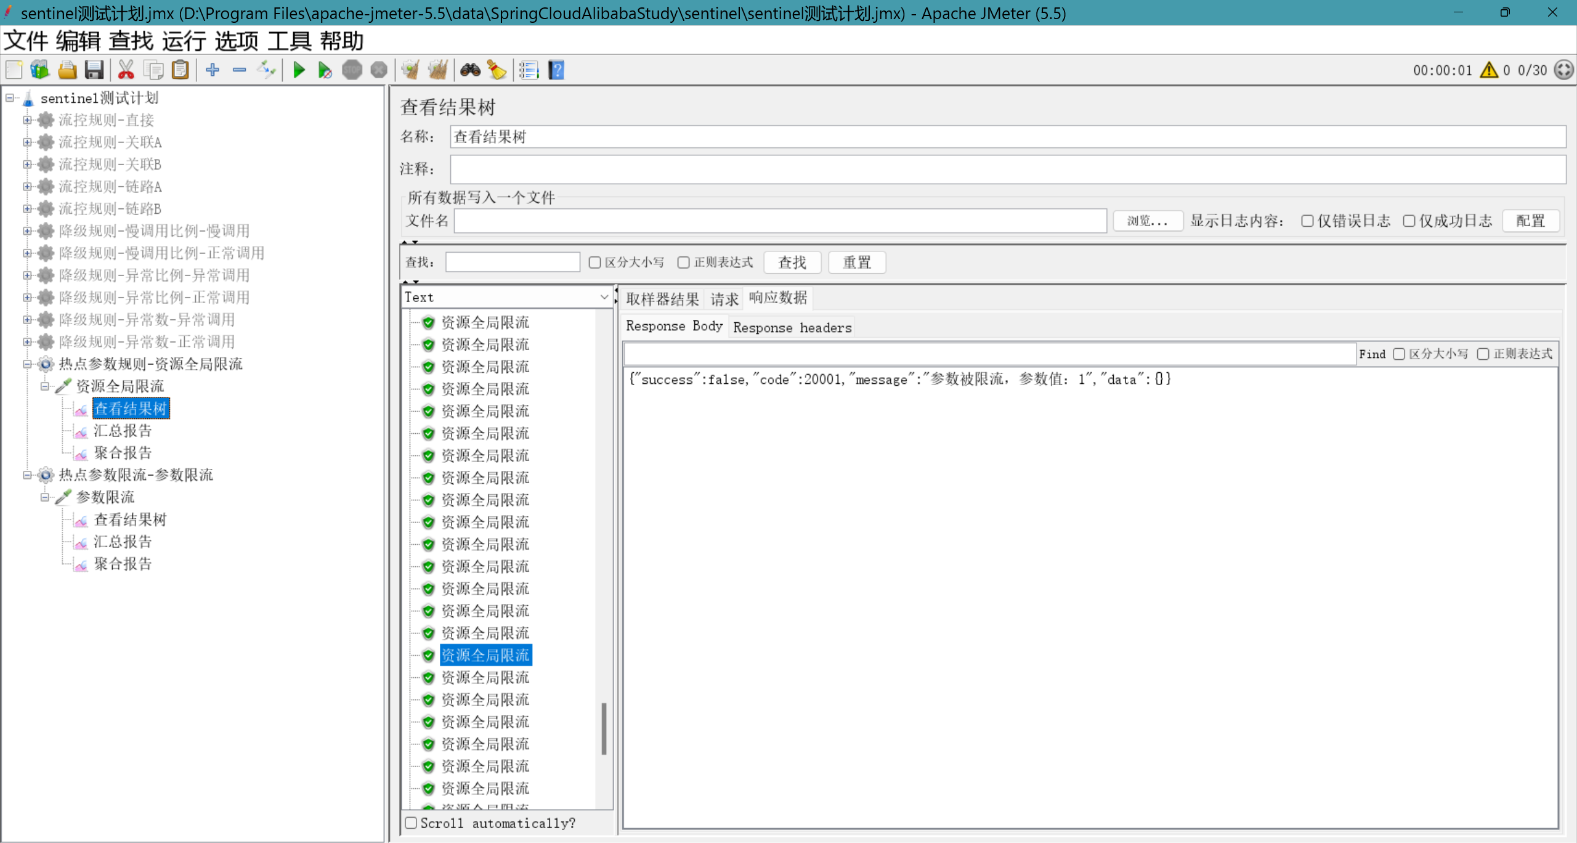Toggle Scroll automatically checkbox
The height and width of the screenshot is (843, 1577).
pyautogui.click(x=411, y=823)
